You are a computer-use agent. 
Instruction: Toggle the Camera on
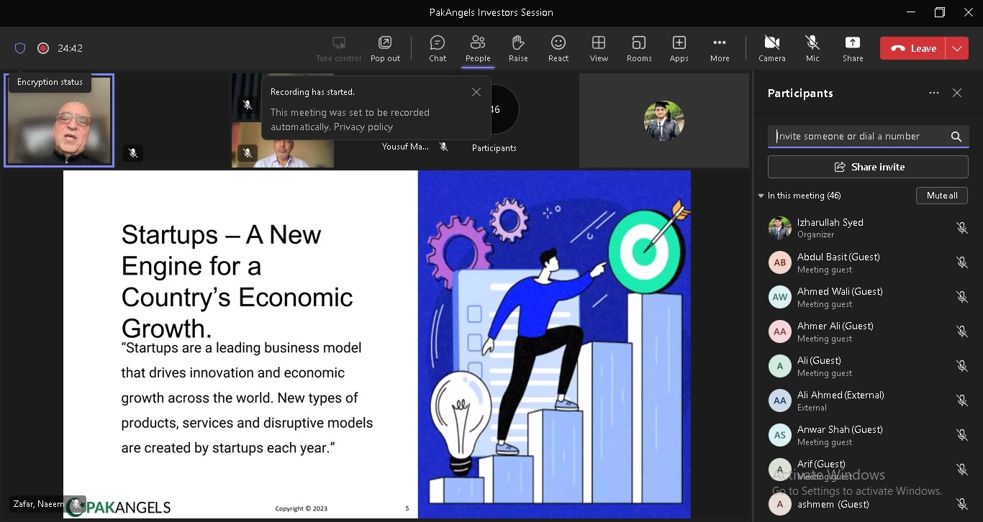point(772,48)
